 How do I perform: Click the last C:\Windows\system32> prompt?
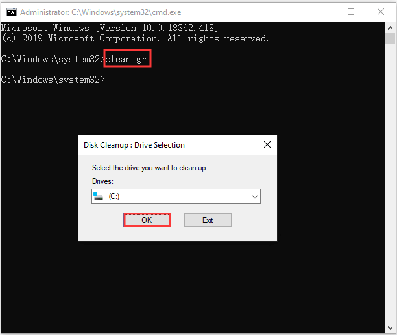point(53,80)
